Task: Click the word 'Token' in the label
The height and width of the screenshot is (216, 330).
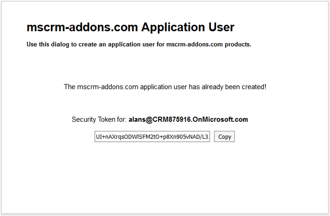Action: coord(109,120)
